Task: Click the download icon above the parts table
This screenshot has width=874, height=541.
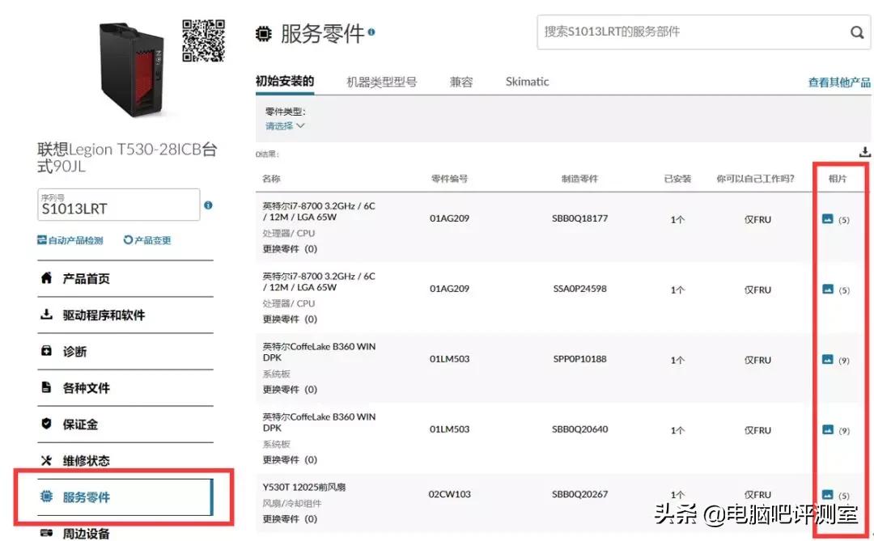Action: [864, 151]
